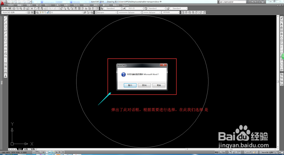Click the Cut scissors icon
The image size is (284, 155).
point(32,8)
